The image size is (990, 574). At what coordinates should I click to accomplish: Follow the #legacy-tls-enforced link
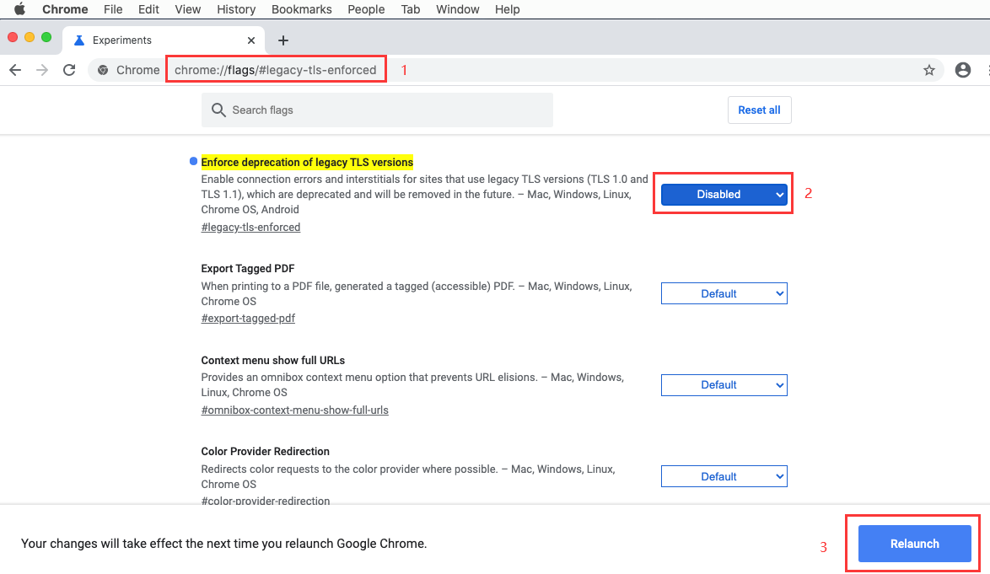click(x=250, y=228)
